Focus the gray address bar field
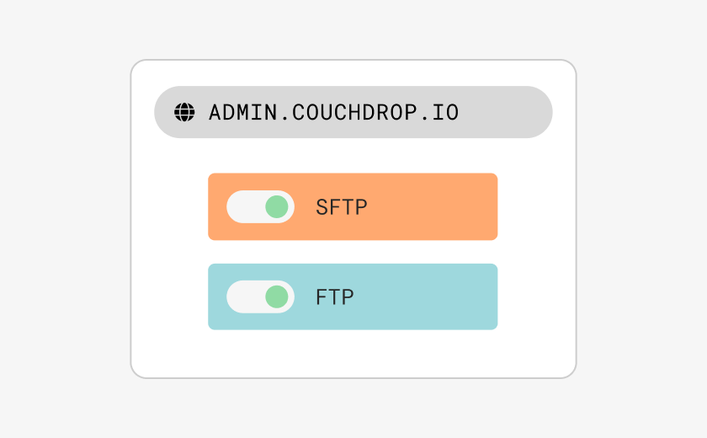The height and width of the screenshot is (438, 707). (353, 112)
